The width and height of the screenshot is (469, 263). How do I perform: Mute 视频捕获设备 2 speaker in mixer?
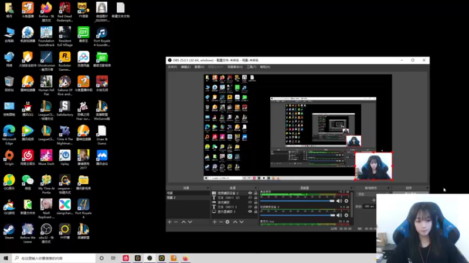coord(339,215)
